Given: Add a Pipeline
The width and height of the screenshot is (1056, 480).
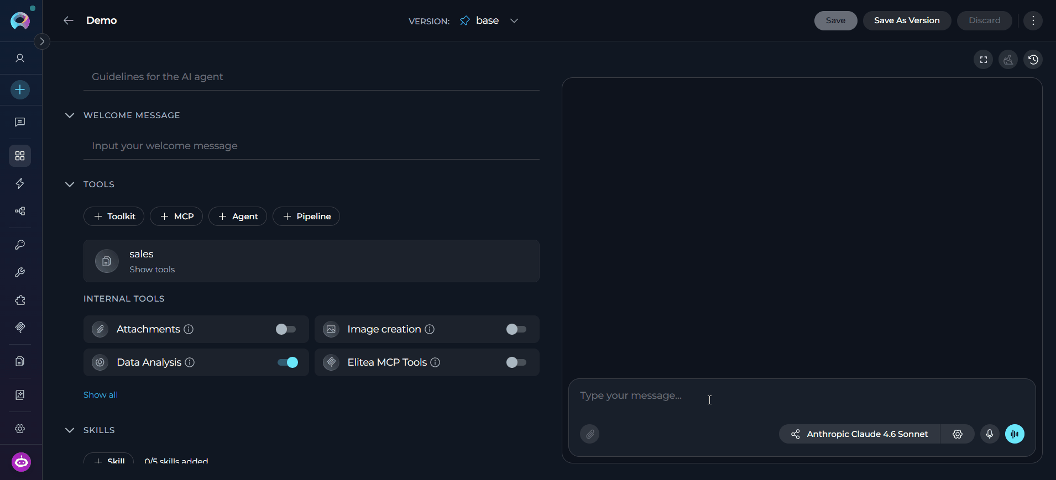Looking at the screenshot, I should point(306,216).
